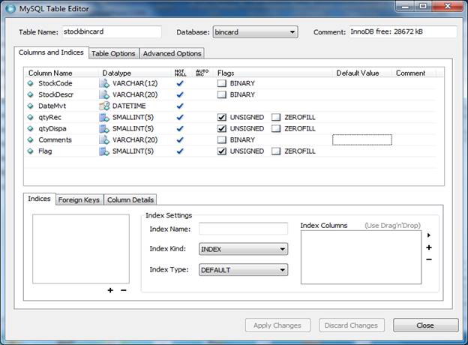Switch to Columns and Indices tab
The image size is (468, 345).
coord(51,52)
